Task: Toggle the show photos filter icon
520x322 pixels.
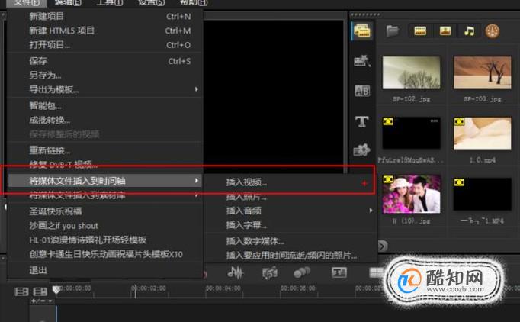Action: pos(445,31)
